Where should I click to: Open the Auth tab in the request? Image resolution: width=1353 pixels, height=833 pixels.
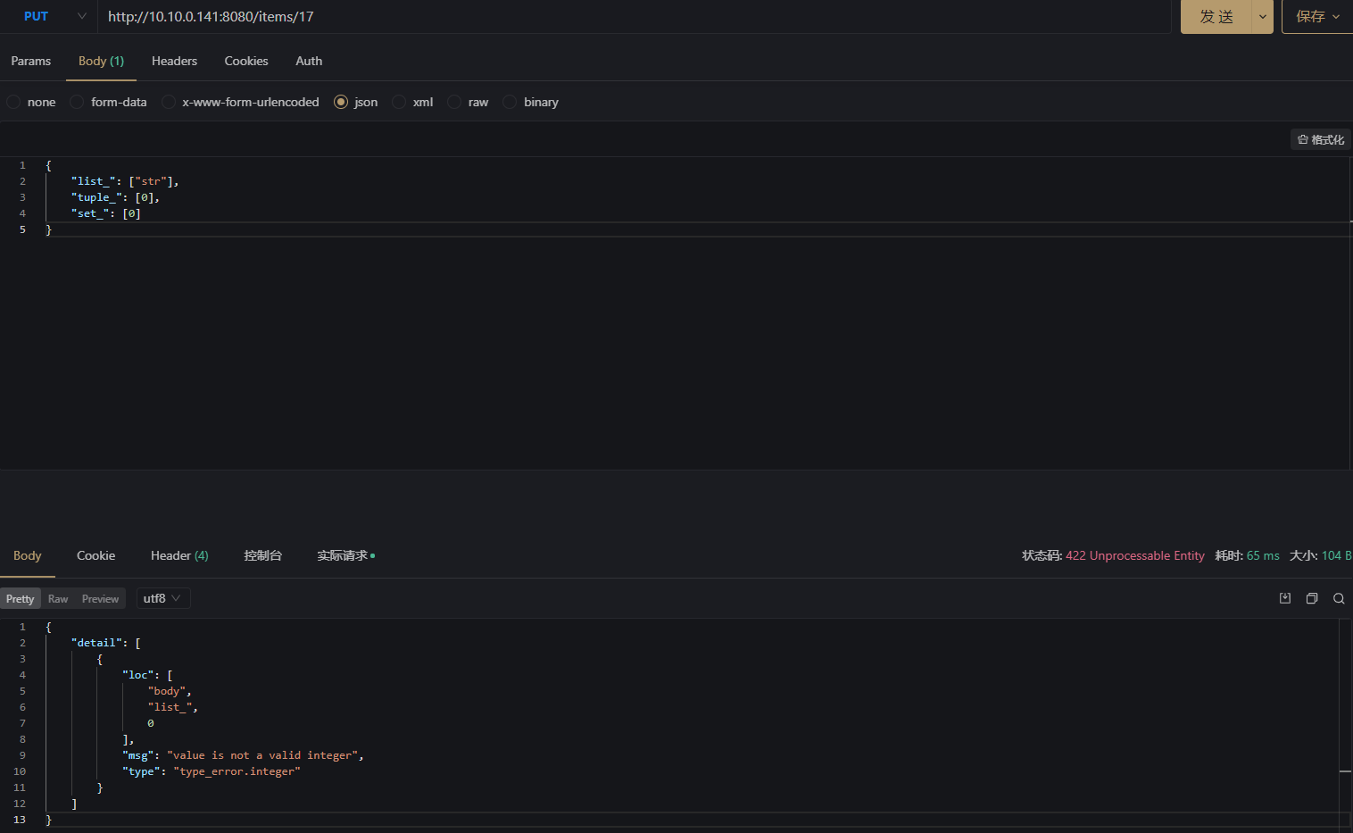[x=309, y=61]
